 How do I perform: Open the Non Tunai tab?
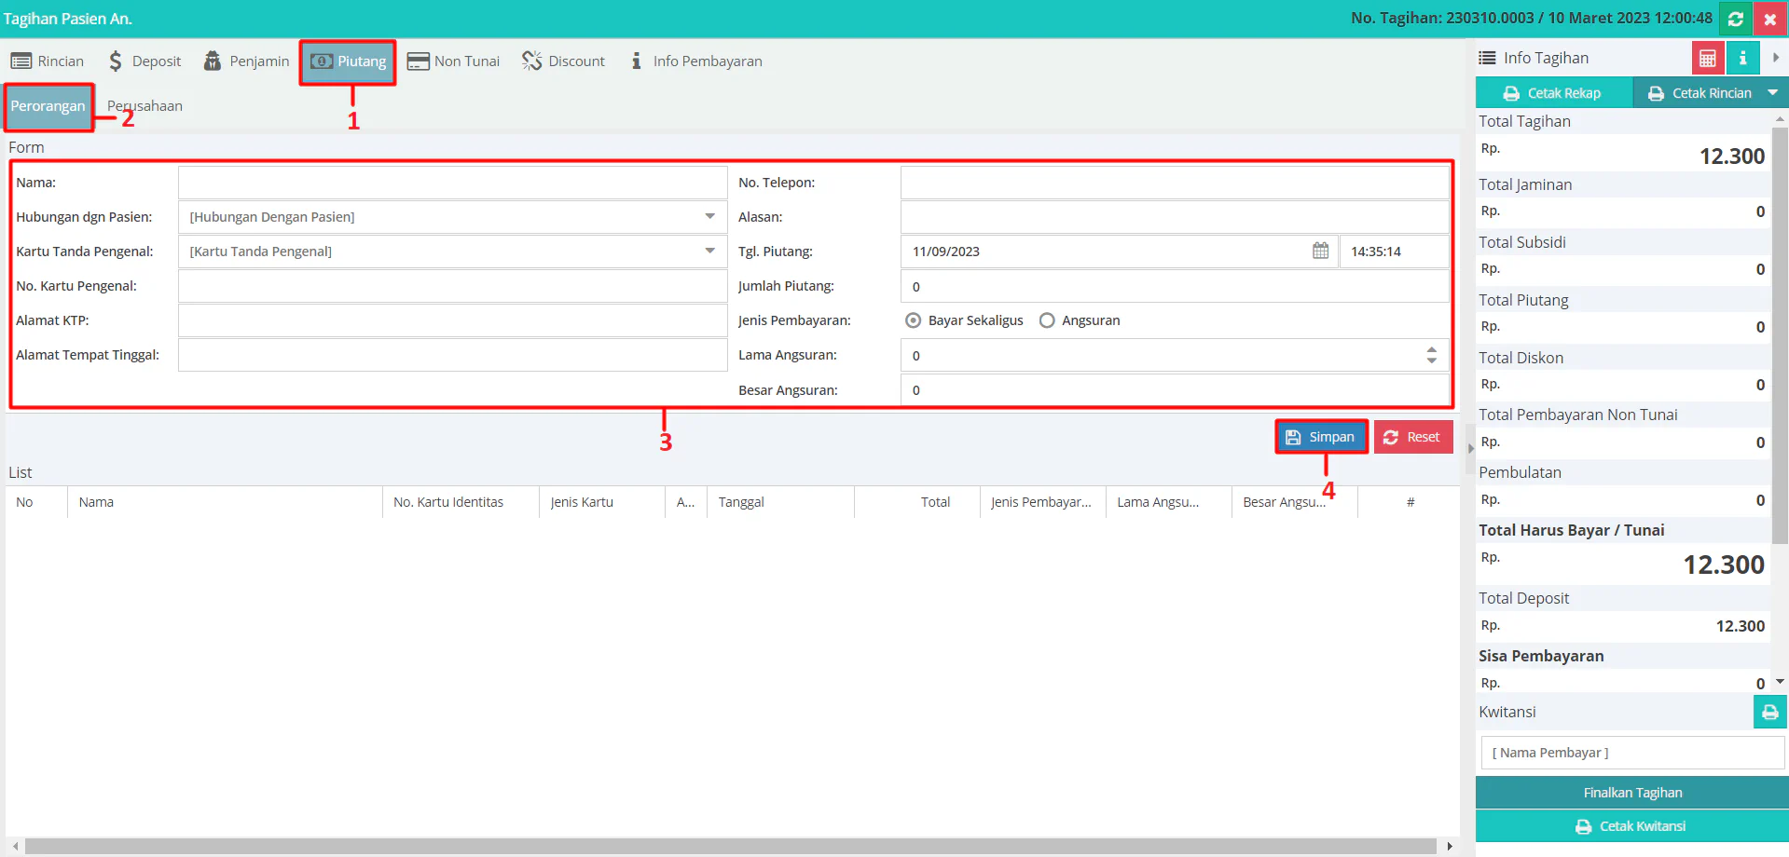[x=454, y=61]
